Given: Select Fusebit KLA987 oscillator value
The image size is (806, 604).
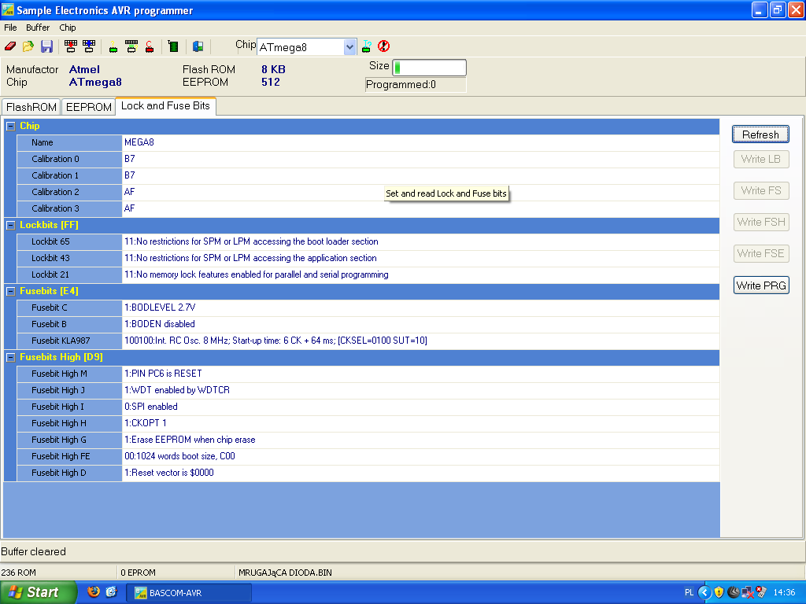Looking at the screenshot, I should click(x=420, y=341).
